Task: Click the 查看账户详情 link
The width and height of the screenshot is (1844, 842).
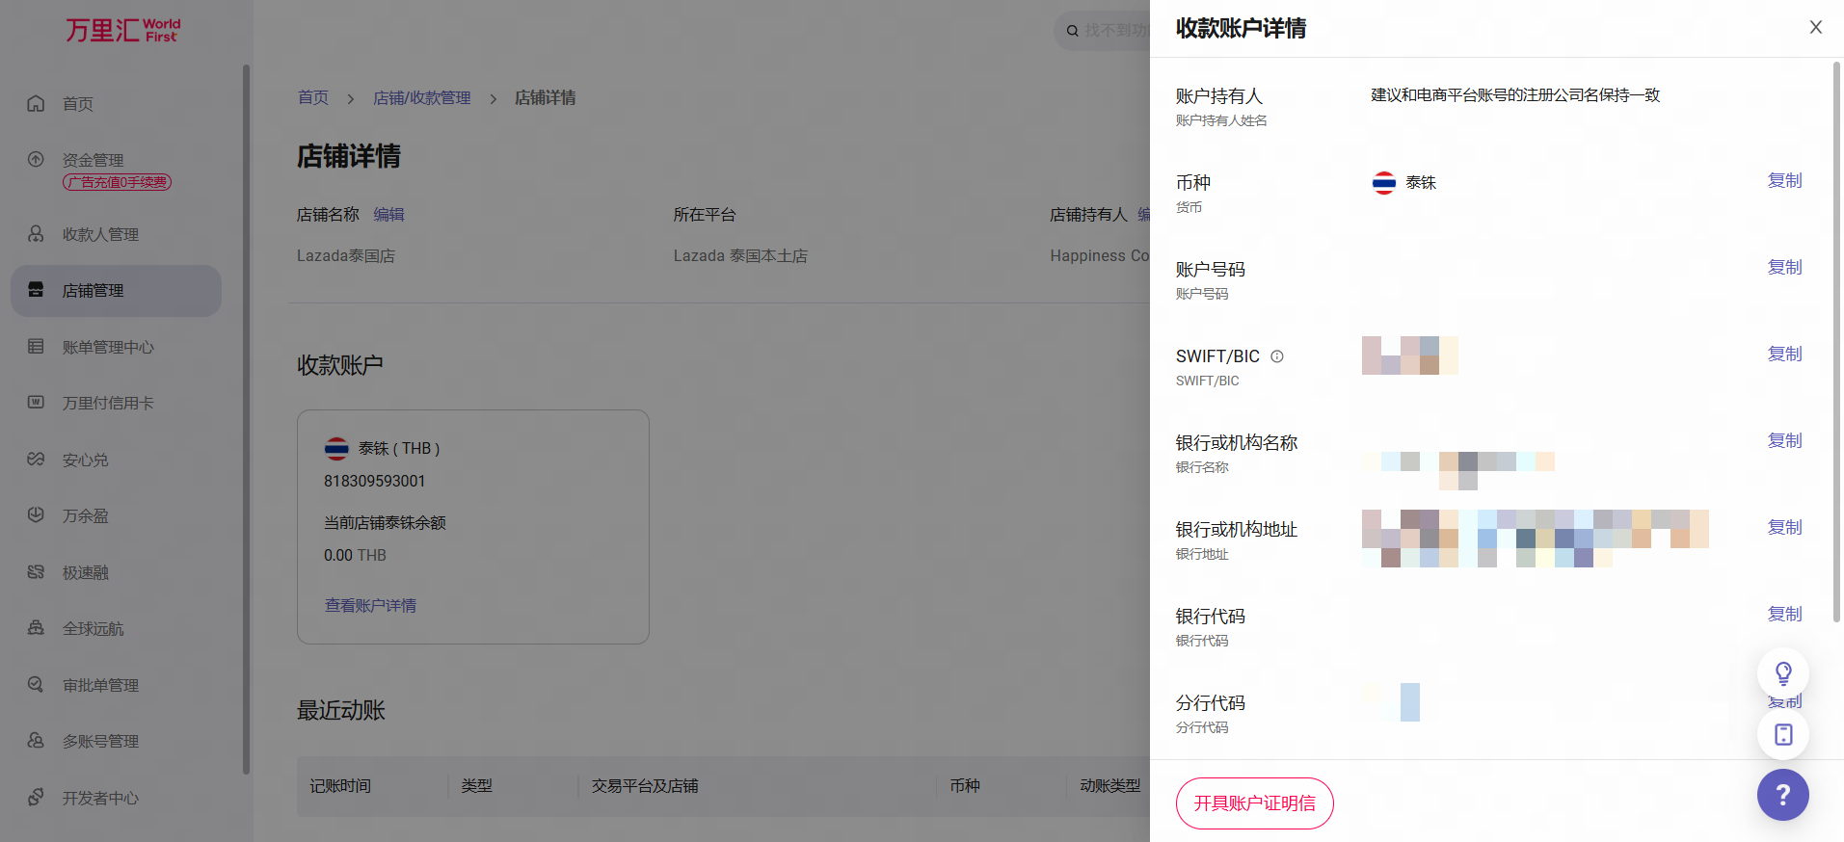Action: (370, 606)
